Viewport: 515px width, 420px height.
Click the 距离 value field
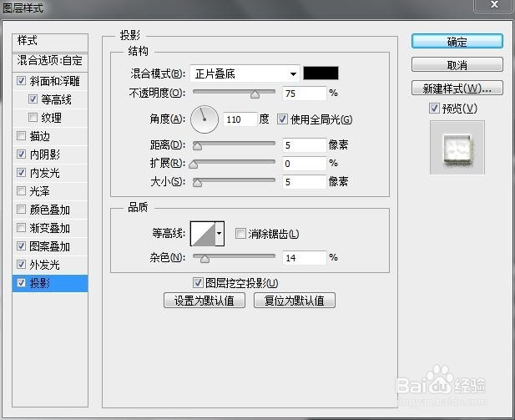pyautogui.click(x=304, y=145)
